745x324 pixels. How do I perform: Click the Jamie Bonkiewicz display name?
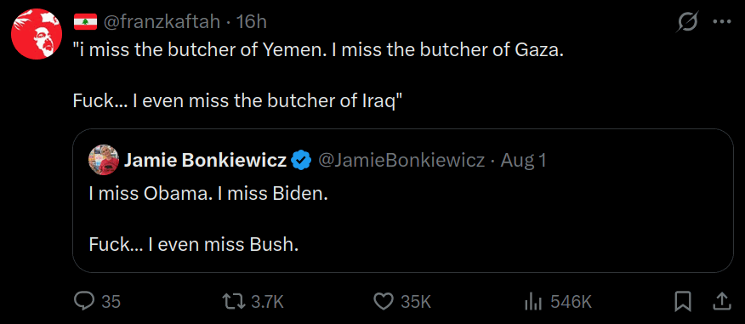[x=205, y=161]
